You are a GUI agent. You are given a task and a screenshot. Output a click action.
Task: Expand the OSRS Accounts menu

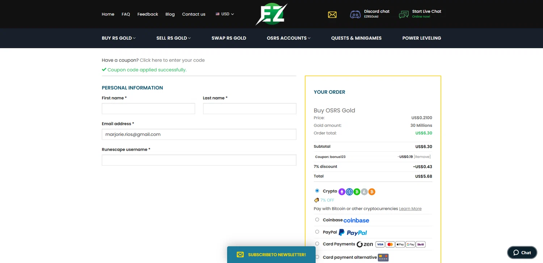pos(289,38)
